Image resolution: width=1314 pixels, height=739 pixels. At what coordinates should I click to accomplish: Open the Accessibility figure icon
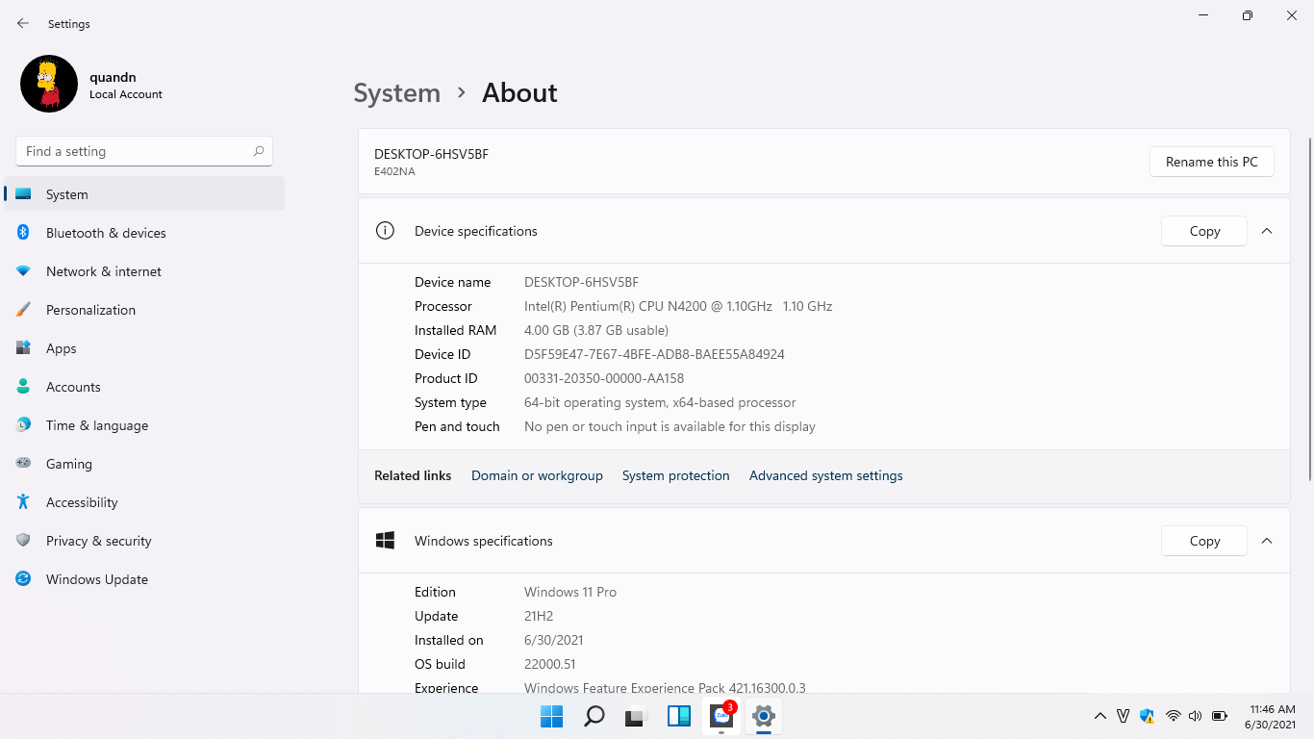click(x=23, y=502)
